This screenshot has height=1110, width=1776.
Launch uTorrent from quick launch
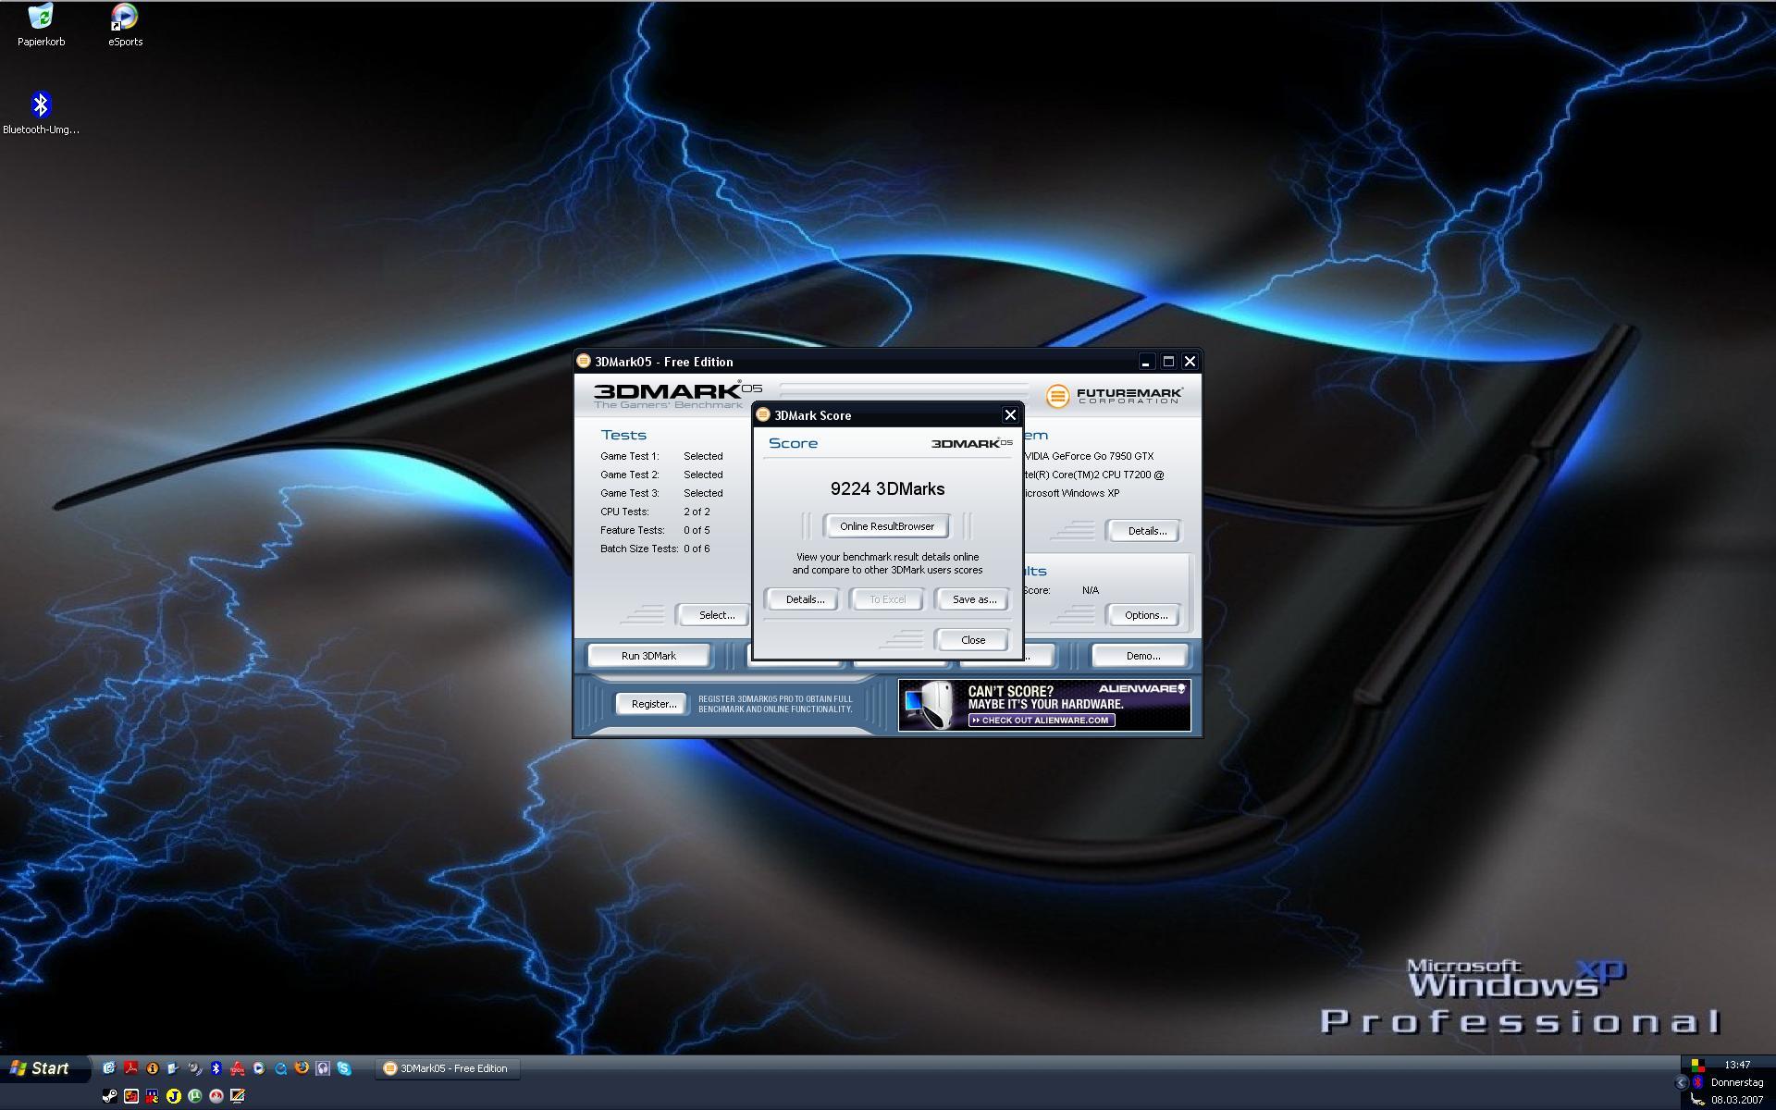(195, 1096)
